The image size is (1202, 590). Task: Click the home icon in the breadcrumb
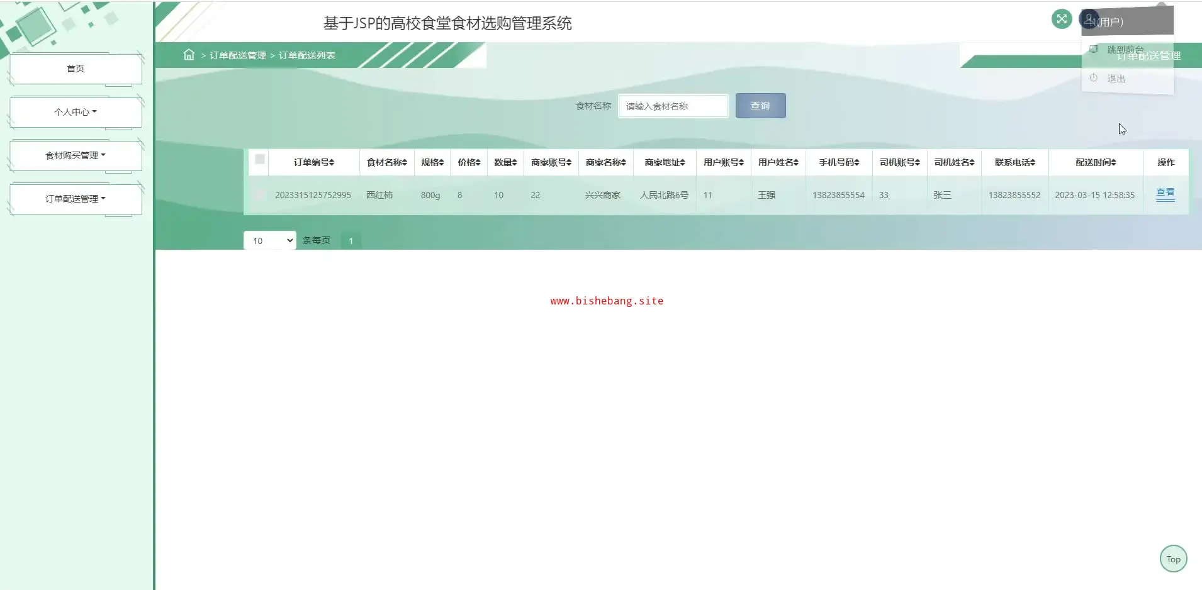[189, 55]
